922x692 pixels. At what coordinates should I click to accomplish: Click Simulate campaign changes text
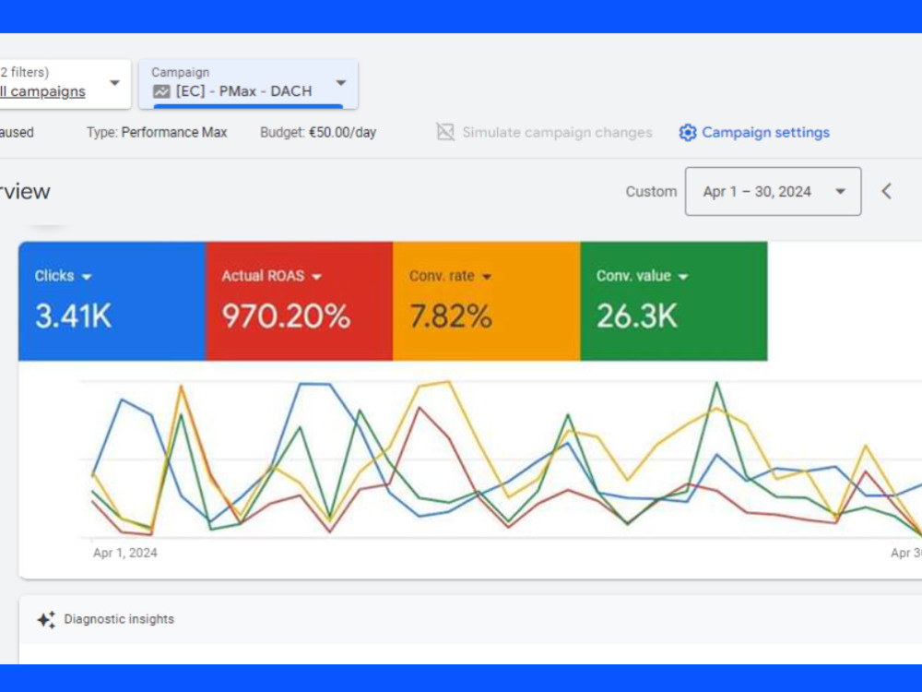[x=557, y=132]
